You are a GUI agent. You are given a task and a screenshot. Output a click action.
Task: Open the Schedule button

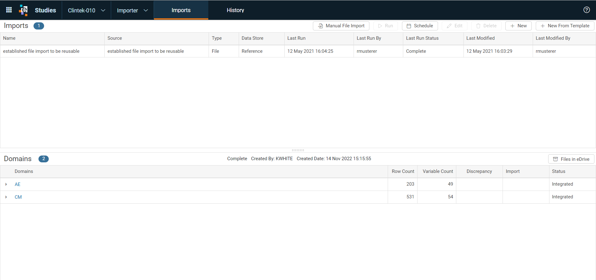pos(420,26)
